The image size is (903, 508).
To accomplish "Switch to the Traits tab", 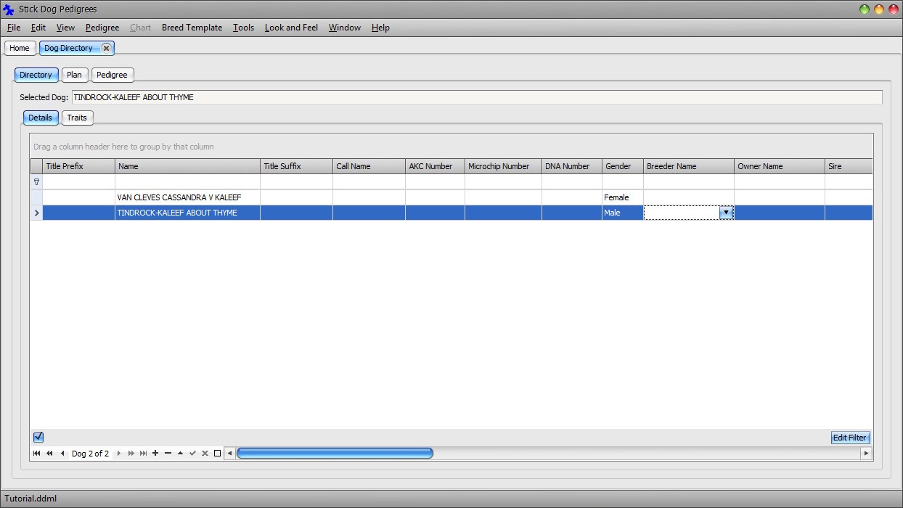I will coord(77,118).
